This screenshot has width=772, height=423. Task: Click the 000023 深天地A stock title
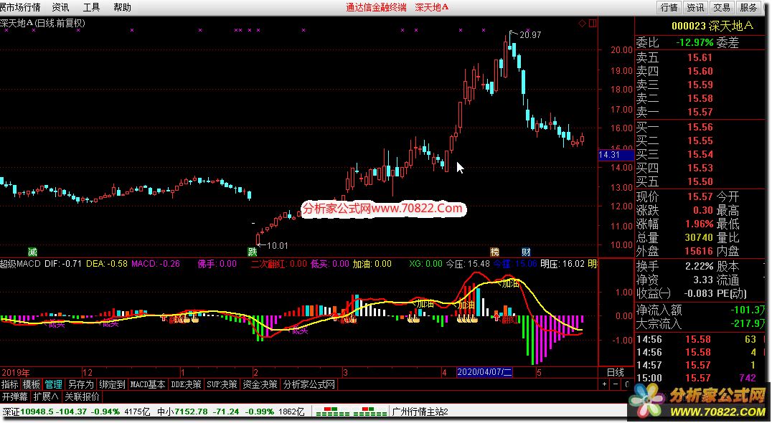pyautogui.click(x=712, y=26)
